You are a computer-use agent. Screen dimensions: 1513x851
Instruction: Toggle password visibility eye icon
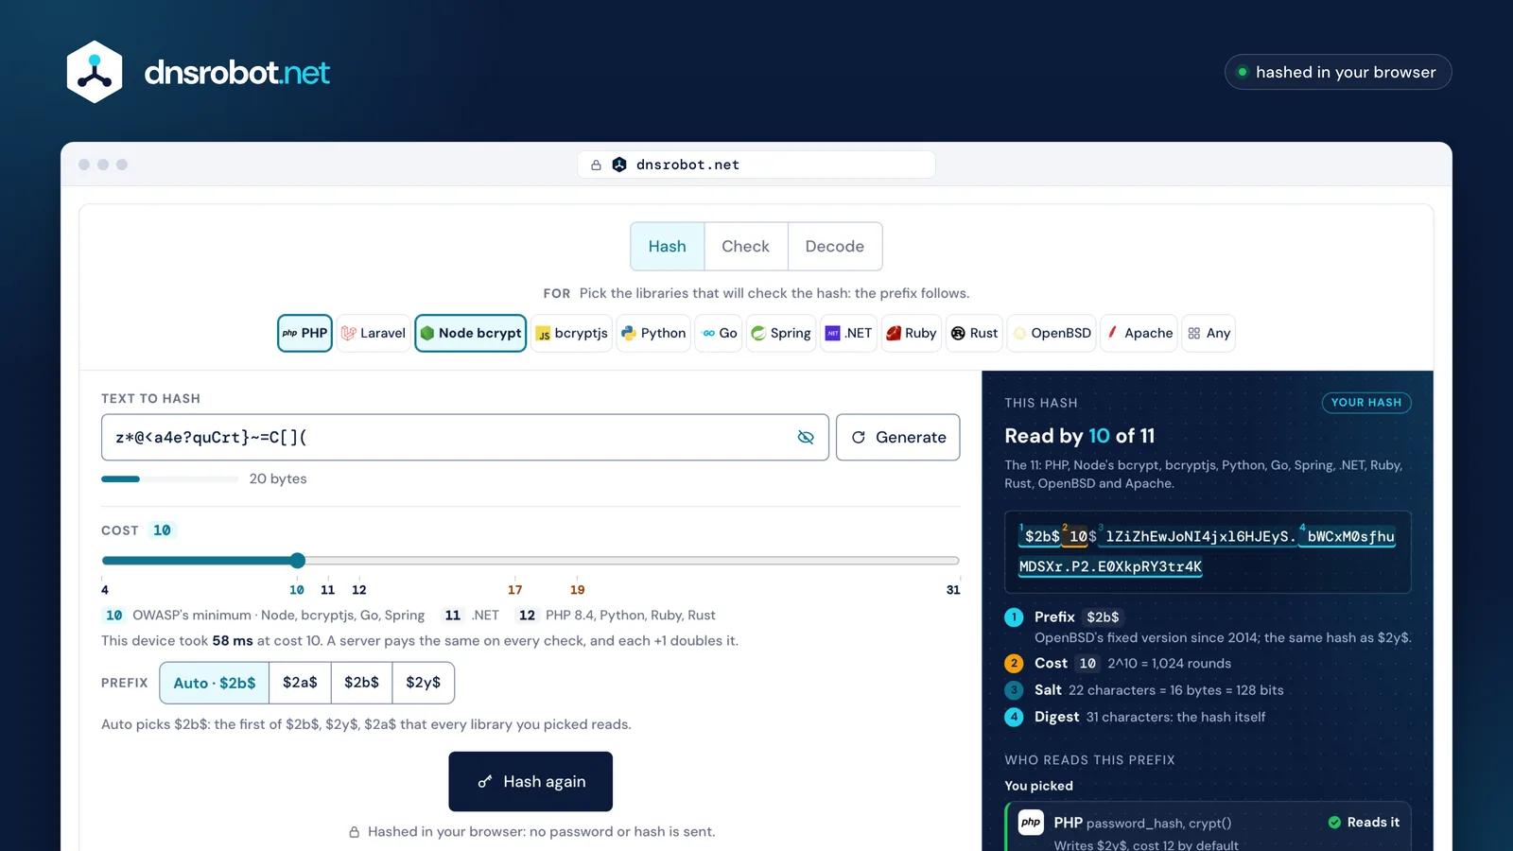point(806,437)
